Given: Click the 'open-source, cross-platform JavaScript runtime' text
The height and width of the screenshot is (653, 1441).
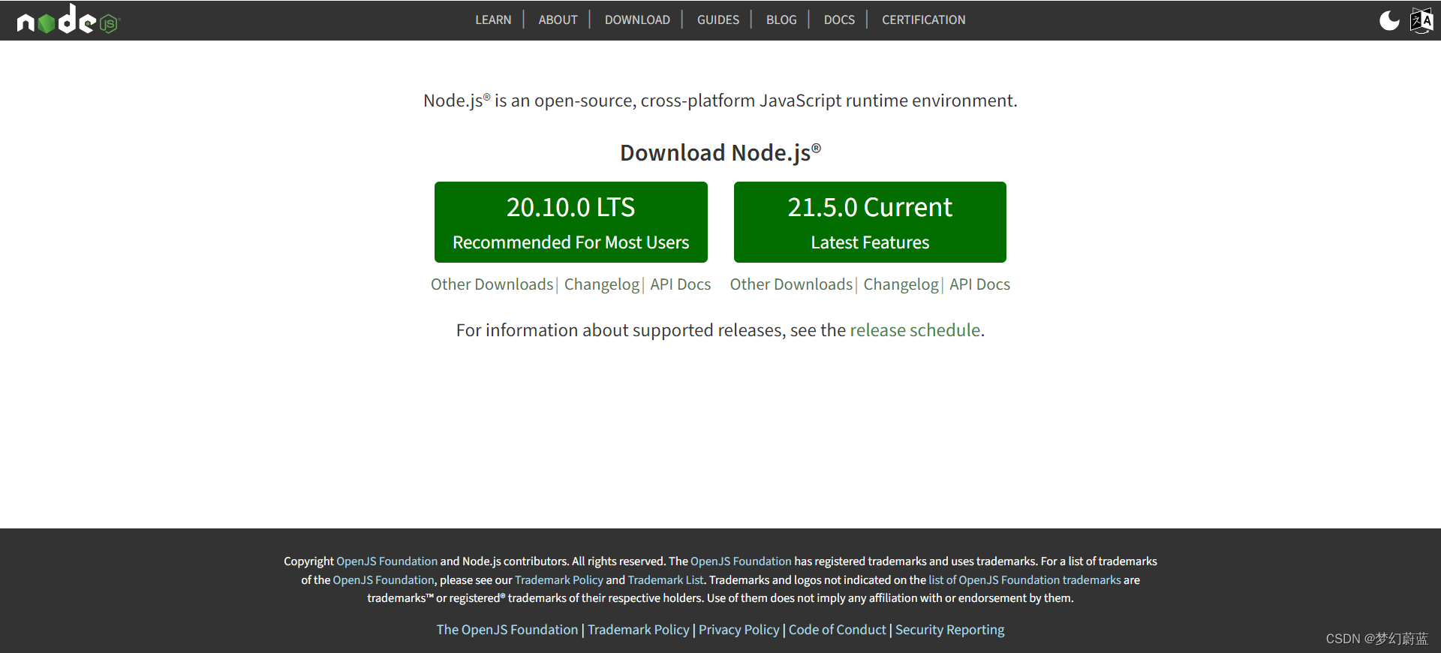Looking at the screenshot, I should coord(721,101).
